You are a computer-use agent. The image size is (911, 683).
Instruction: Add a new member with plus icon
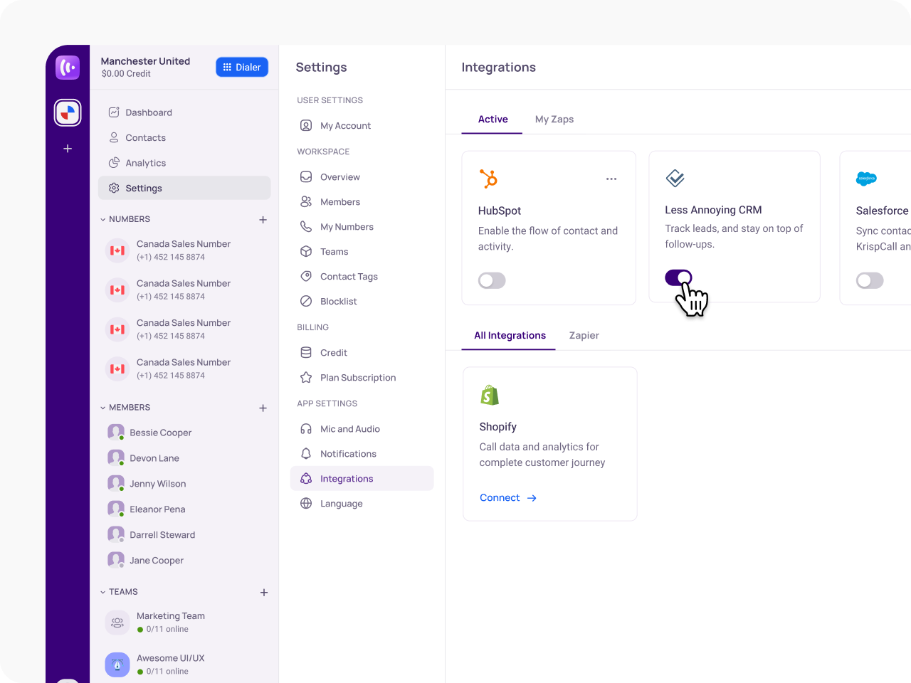coord(263,408)
